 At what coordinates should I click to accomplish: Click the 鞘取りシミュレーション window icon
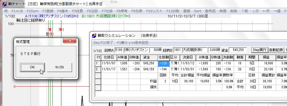[x=94, y=35]
